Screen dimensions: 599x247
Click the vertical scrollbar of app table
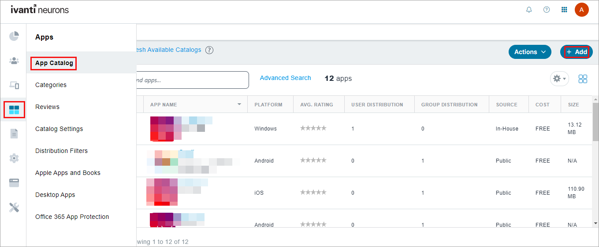[595, 123]
